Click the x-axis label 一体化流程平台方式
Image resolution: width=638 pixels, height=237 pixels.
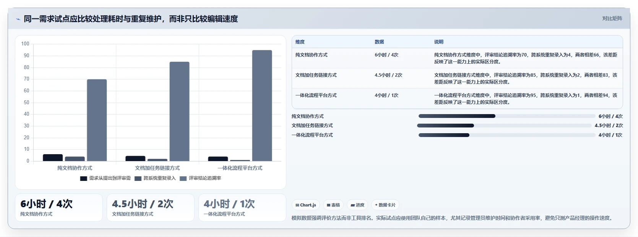click(240, 168)
